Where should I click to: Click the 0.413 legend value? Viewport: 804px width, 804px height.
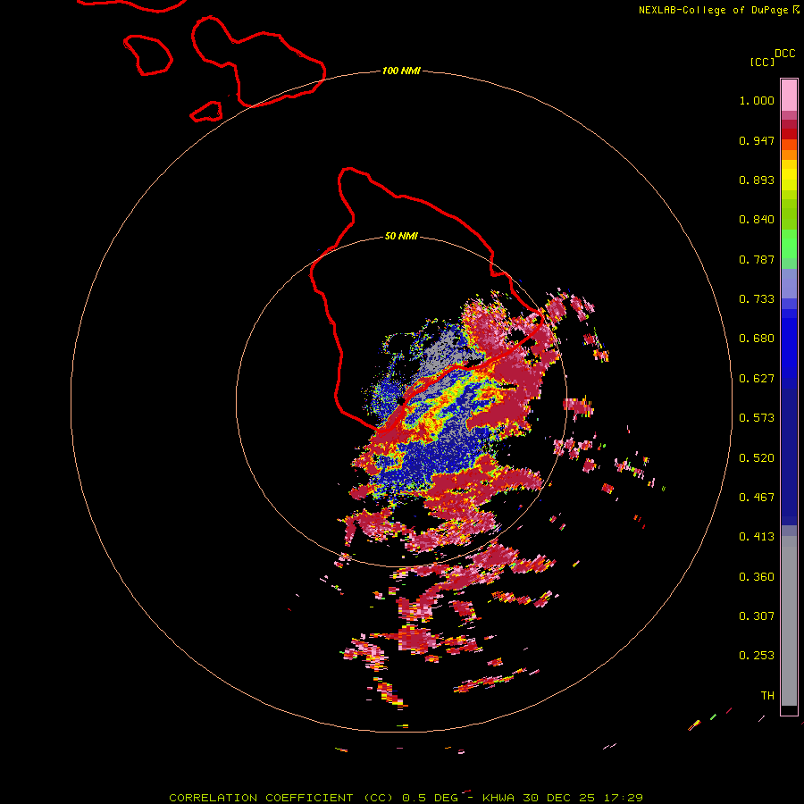pyautogui.click(x=757, y=537)
